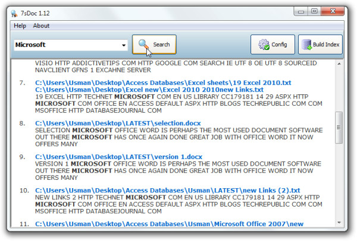The width and height of the screenshot is (357, 241).
Task: Expand the search term dropdown arrow
Action: [124, 45]
